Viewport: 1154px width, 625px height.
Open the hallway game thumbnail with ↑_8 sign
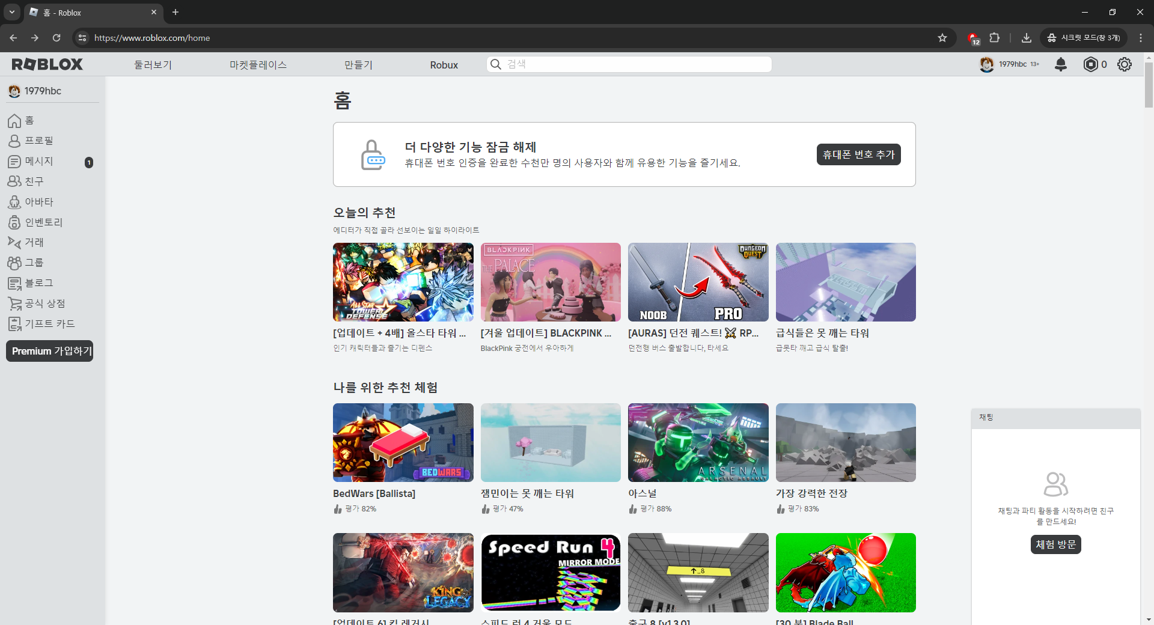[x=698, y=572]
